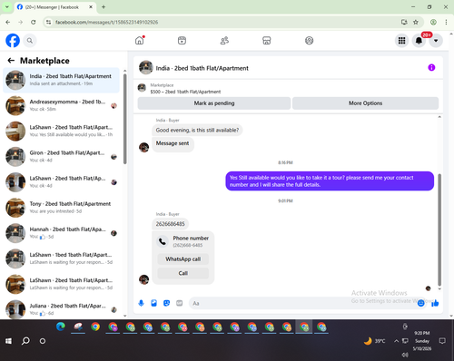Click the chat messages scrollbar
The height and width of the screenshot is (361, 454).
[439, 229]
